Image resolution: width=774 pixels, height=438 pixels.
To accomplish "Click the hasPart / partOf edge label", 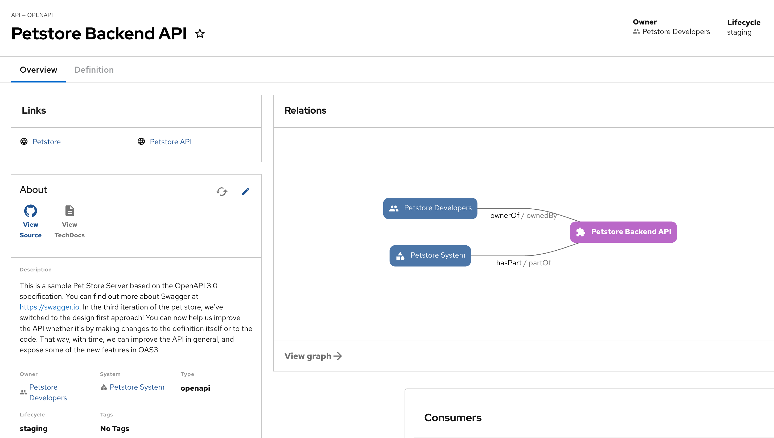I will [x=524, y=263].
